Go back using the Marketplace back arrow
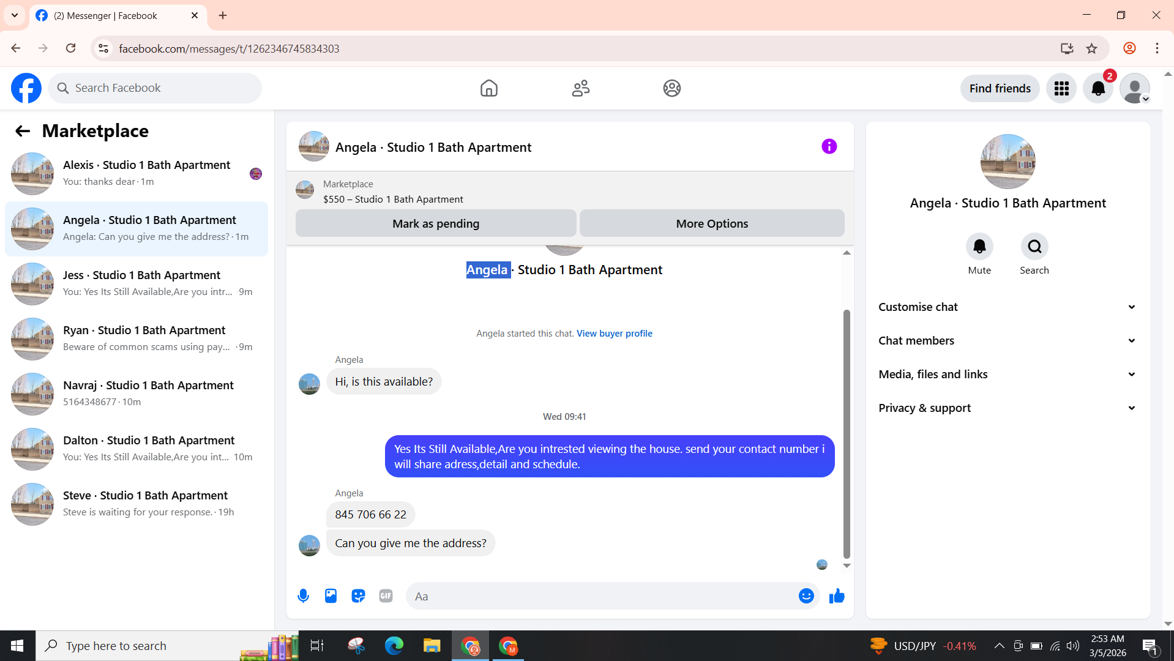This screenshot has height=661, width=1174. tap(23, 131)
